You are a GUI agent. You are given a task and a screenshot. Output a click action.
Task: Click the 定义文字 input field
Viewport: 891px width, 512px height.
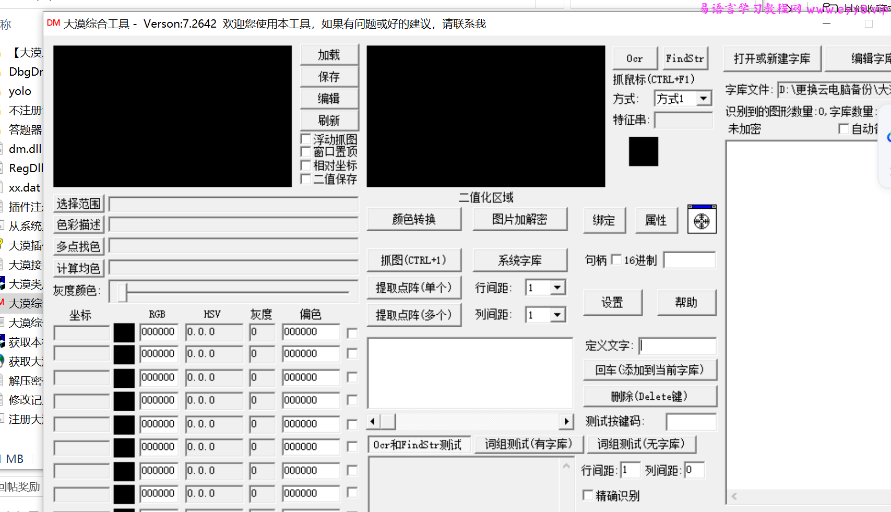pyautogui.click(x=678, y=346)
